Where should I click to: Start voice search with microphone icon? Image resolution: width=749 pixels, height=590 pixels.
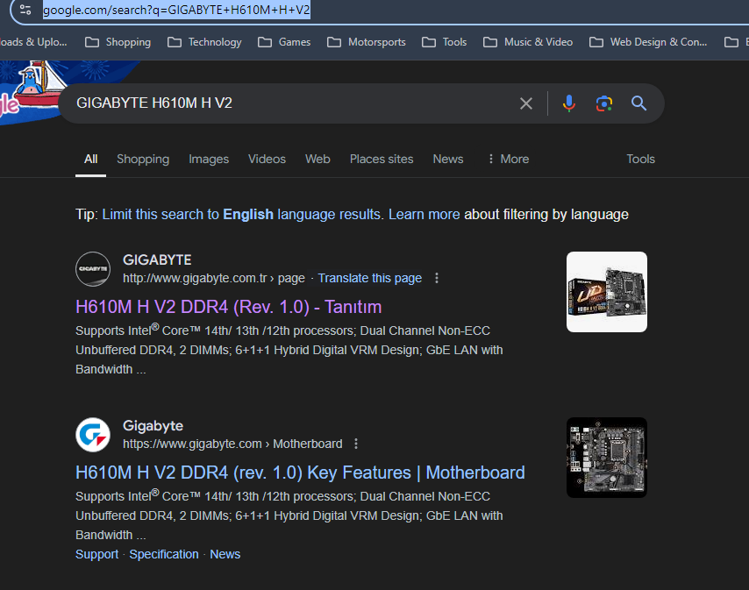tap(569, 103)
